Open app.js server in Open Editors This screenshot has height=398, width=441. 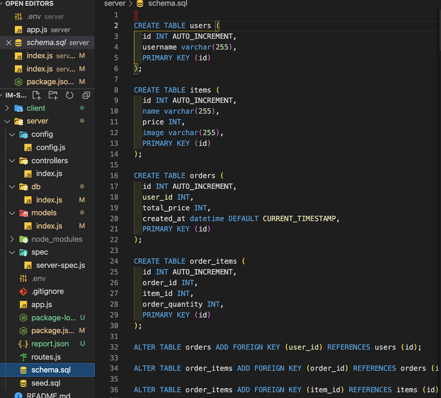click(47, 30)
